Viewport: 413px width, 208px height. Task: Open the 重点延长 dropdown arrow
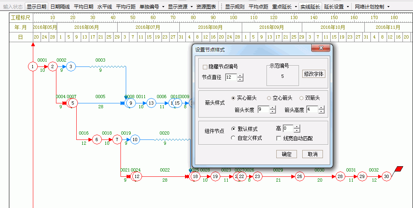[x=296, y=6]
